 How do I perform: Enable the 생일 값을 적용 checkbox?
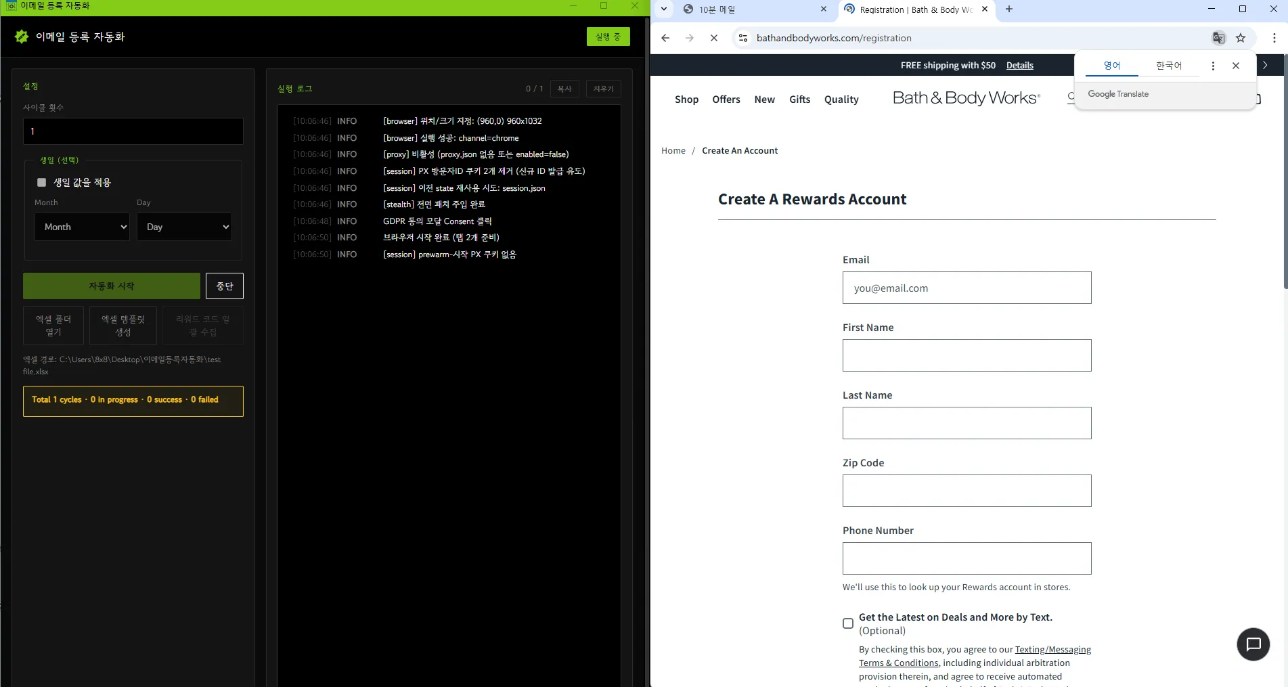coord(41,182)
